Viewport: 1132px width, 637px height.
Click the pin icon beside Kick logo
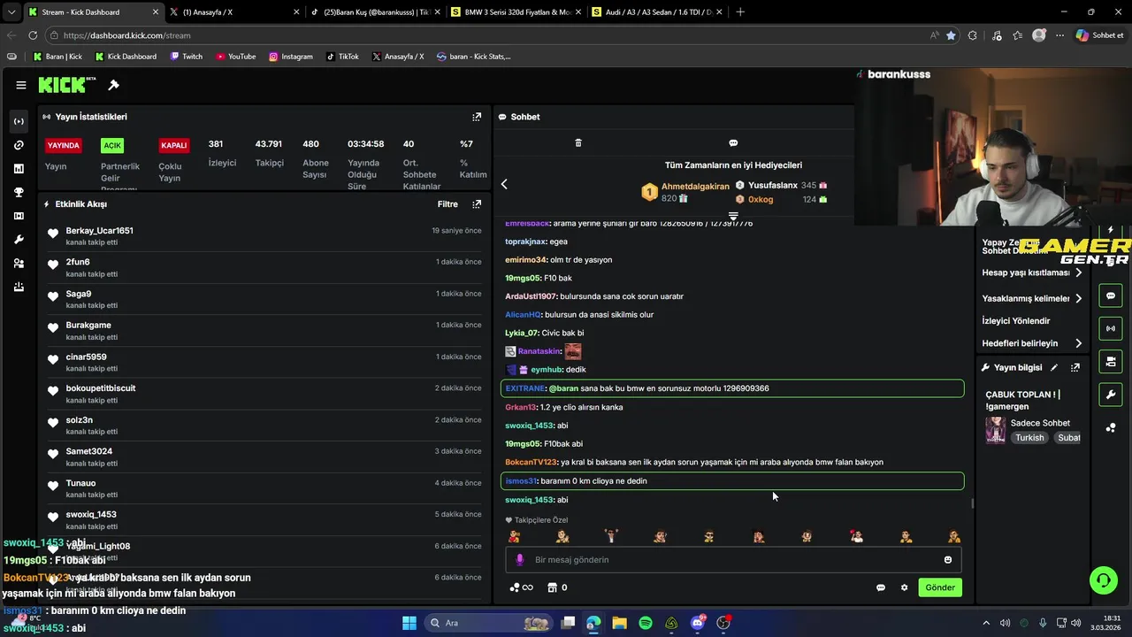pyautogui.click(x=113, y=85)
